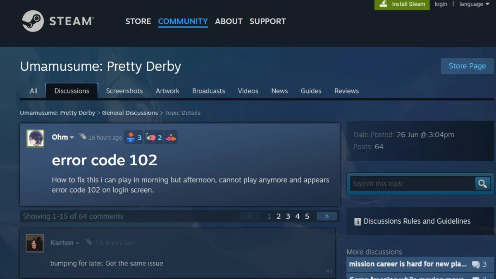Image resolution: width=496 pixels, height=279 pixels.
Task: Click the mouse icon beside Karton's timestamp
Action: [x=88, y=242]
